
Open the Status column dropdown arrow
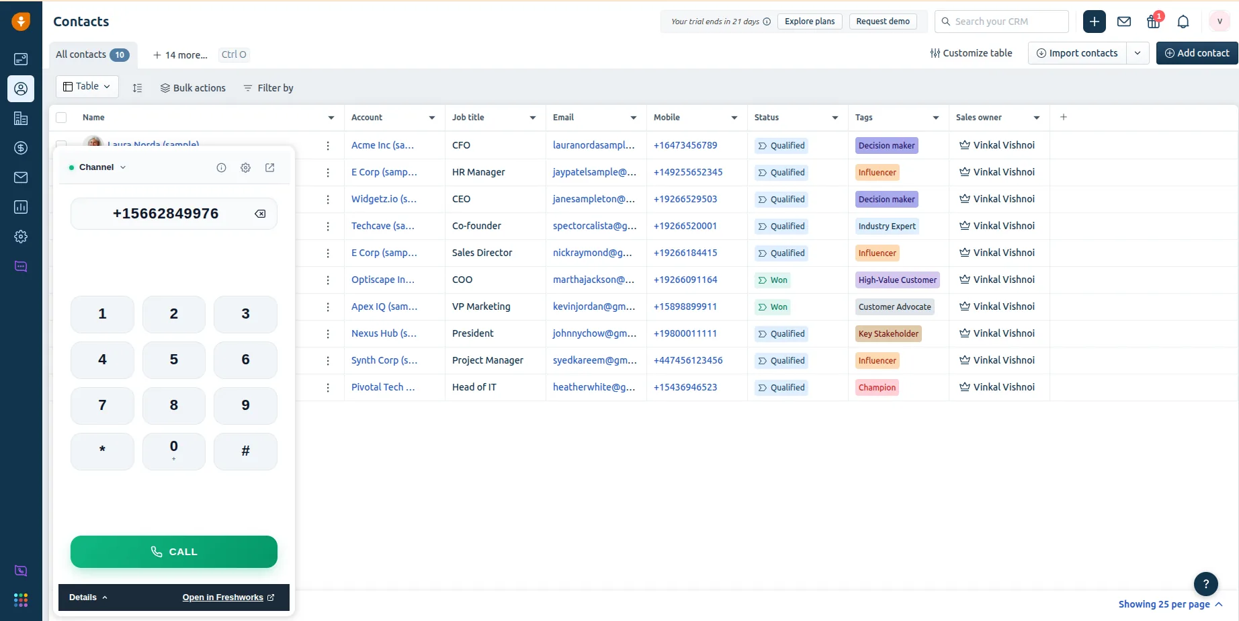click(835, 118)
